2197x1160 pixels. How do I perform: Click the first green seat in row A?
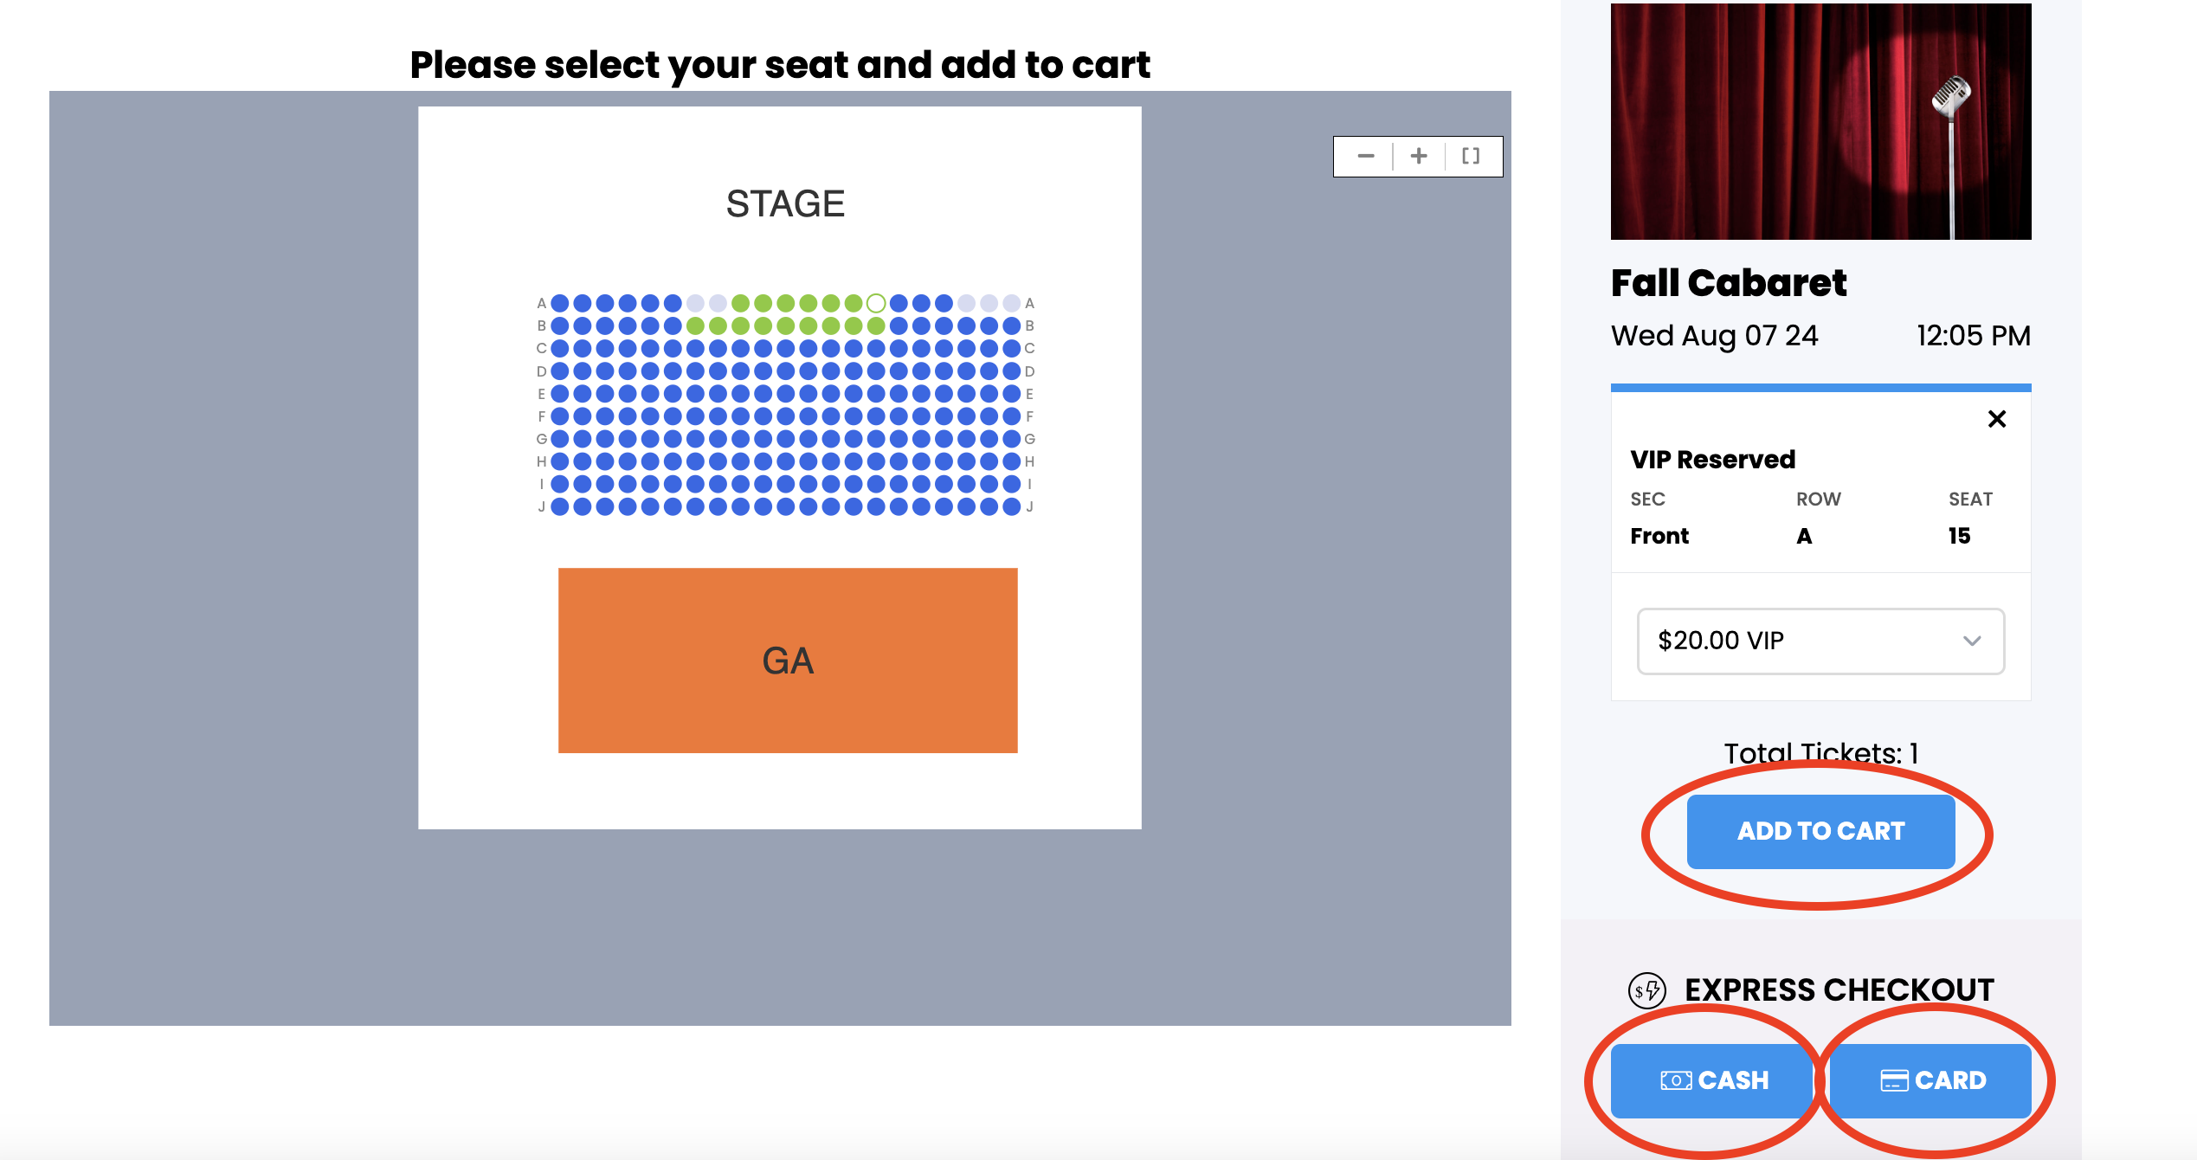740,303
